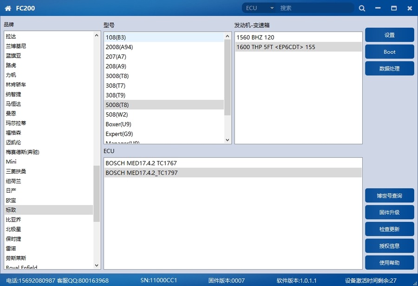The height and width of the screenshot is (286, 418).
Task: Select brand 梅赛德斯(奔驰)
Action: point(49,152)
